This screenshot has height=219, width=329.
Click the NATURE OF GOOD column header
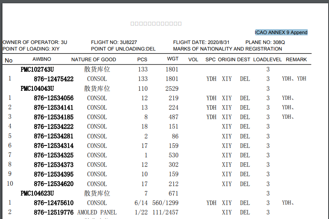94,60
